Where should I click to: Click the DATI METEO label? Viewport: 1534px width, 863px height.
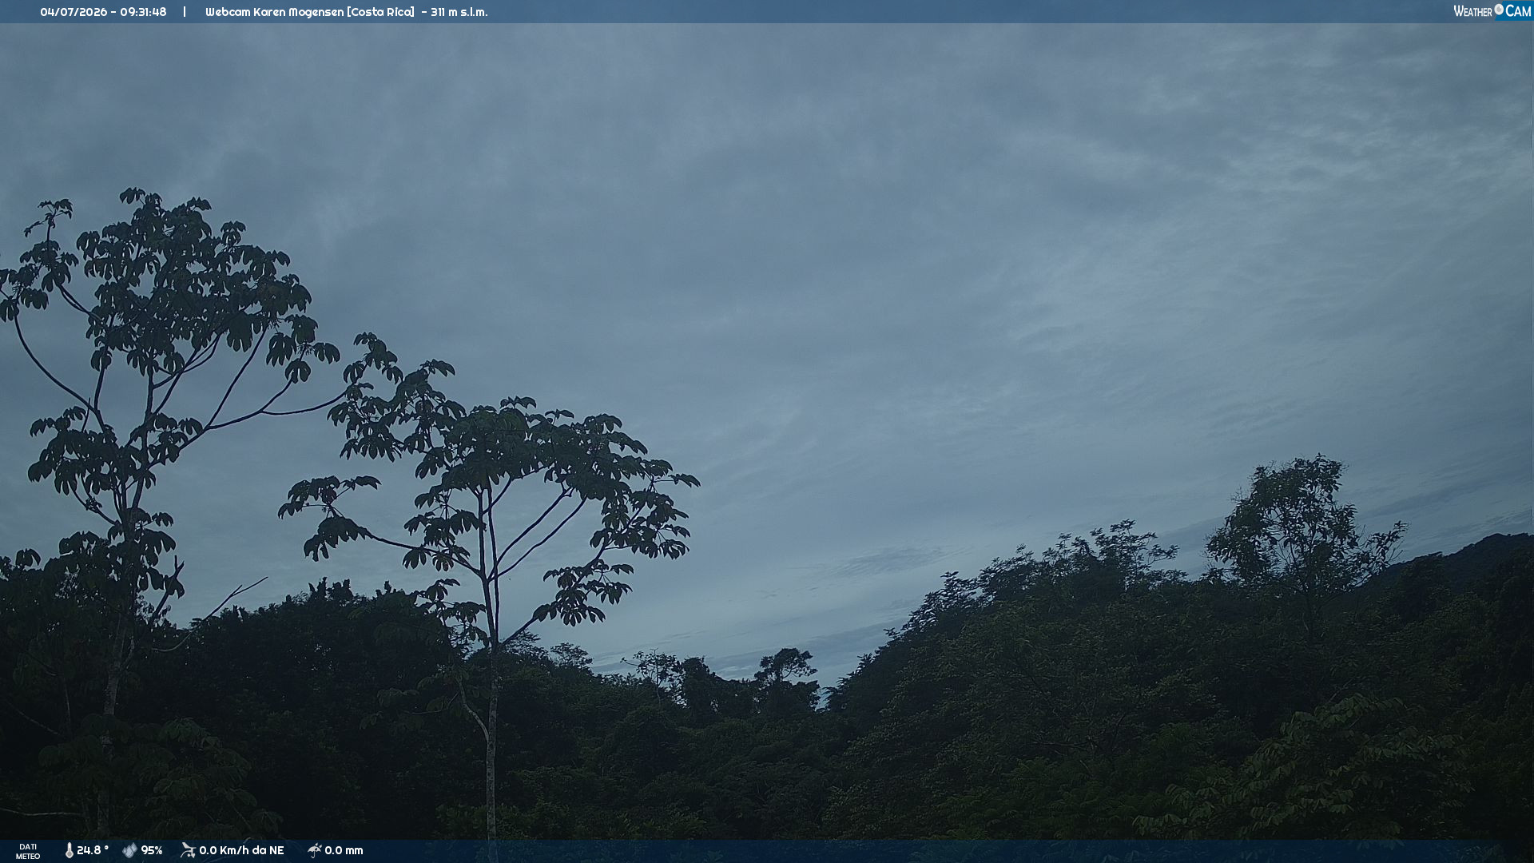28,852
